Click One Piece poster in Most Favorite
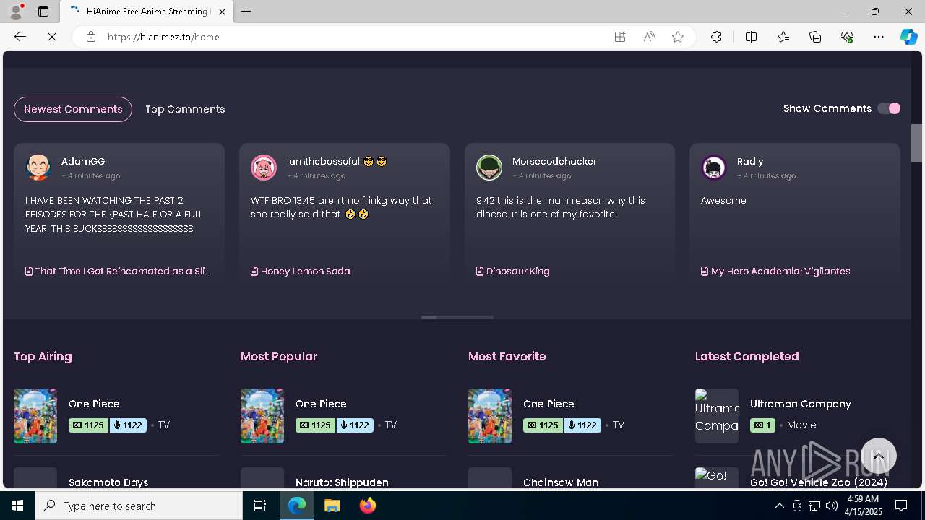Screen dimensions: 925x520 tap(490, 416)
